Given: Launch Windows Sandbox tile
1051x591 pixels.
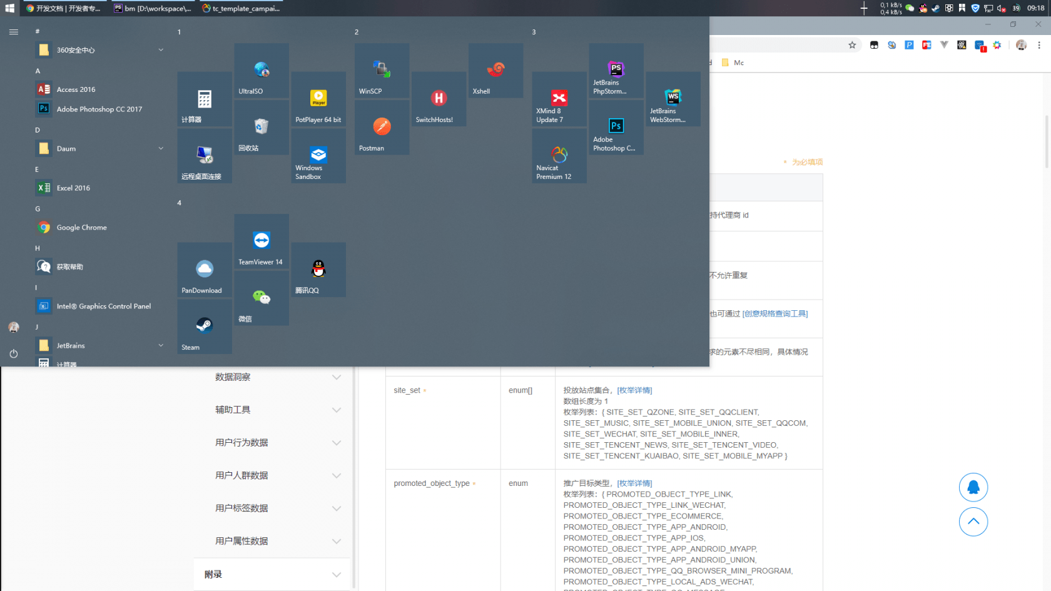Looking at the screenshot, I should coord(318,156).
